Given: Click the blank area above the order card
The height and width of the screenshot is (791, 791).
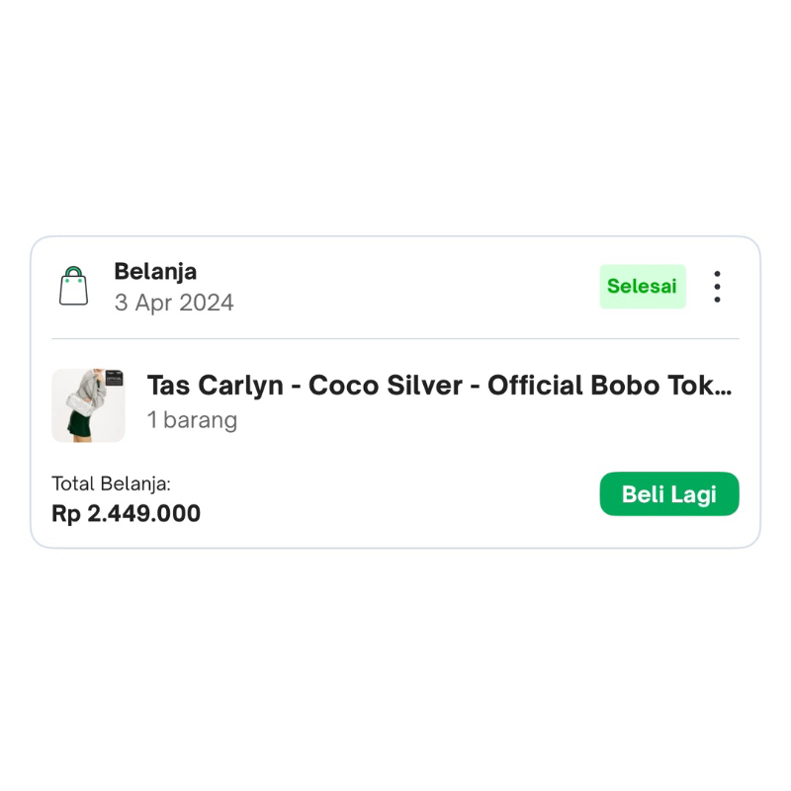Looking at the screenshot, I should point(395,119).
